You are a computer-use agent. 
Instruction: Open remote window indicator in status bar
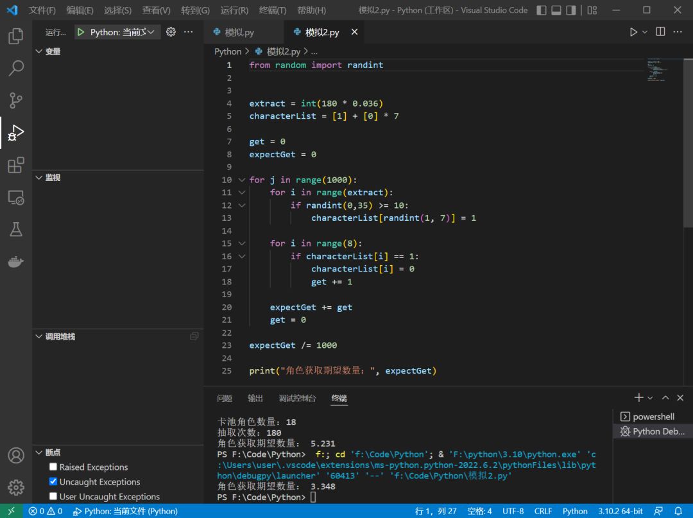pyautogui.click(x=11, y=511)
